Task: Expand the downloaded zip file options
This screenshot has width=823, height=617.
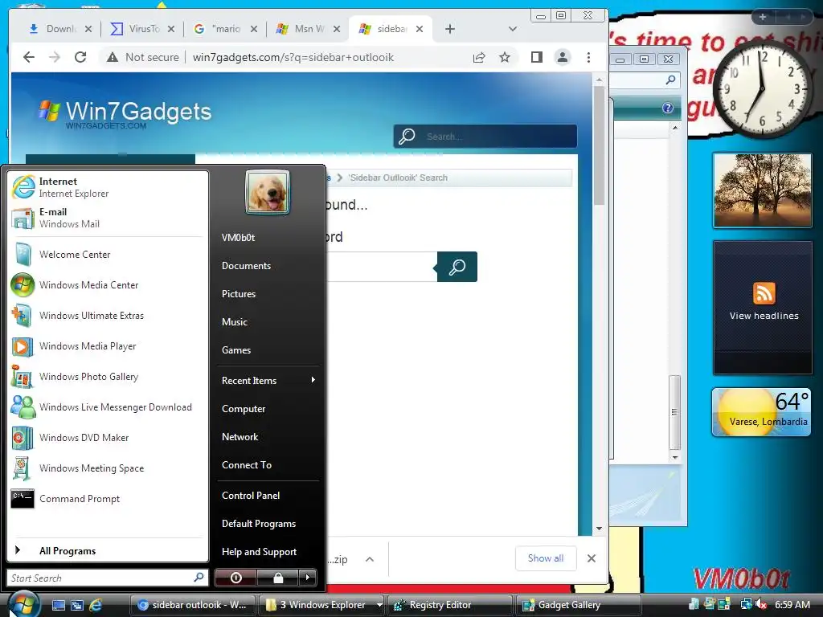Action: (370, 559)
